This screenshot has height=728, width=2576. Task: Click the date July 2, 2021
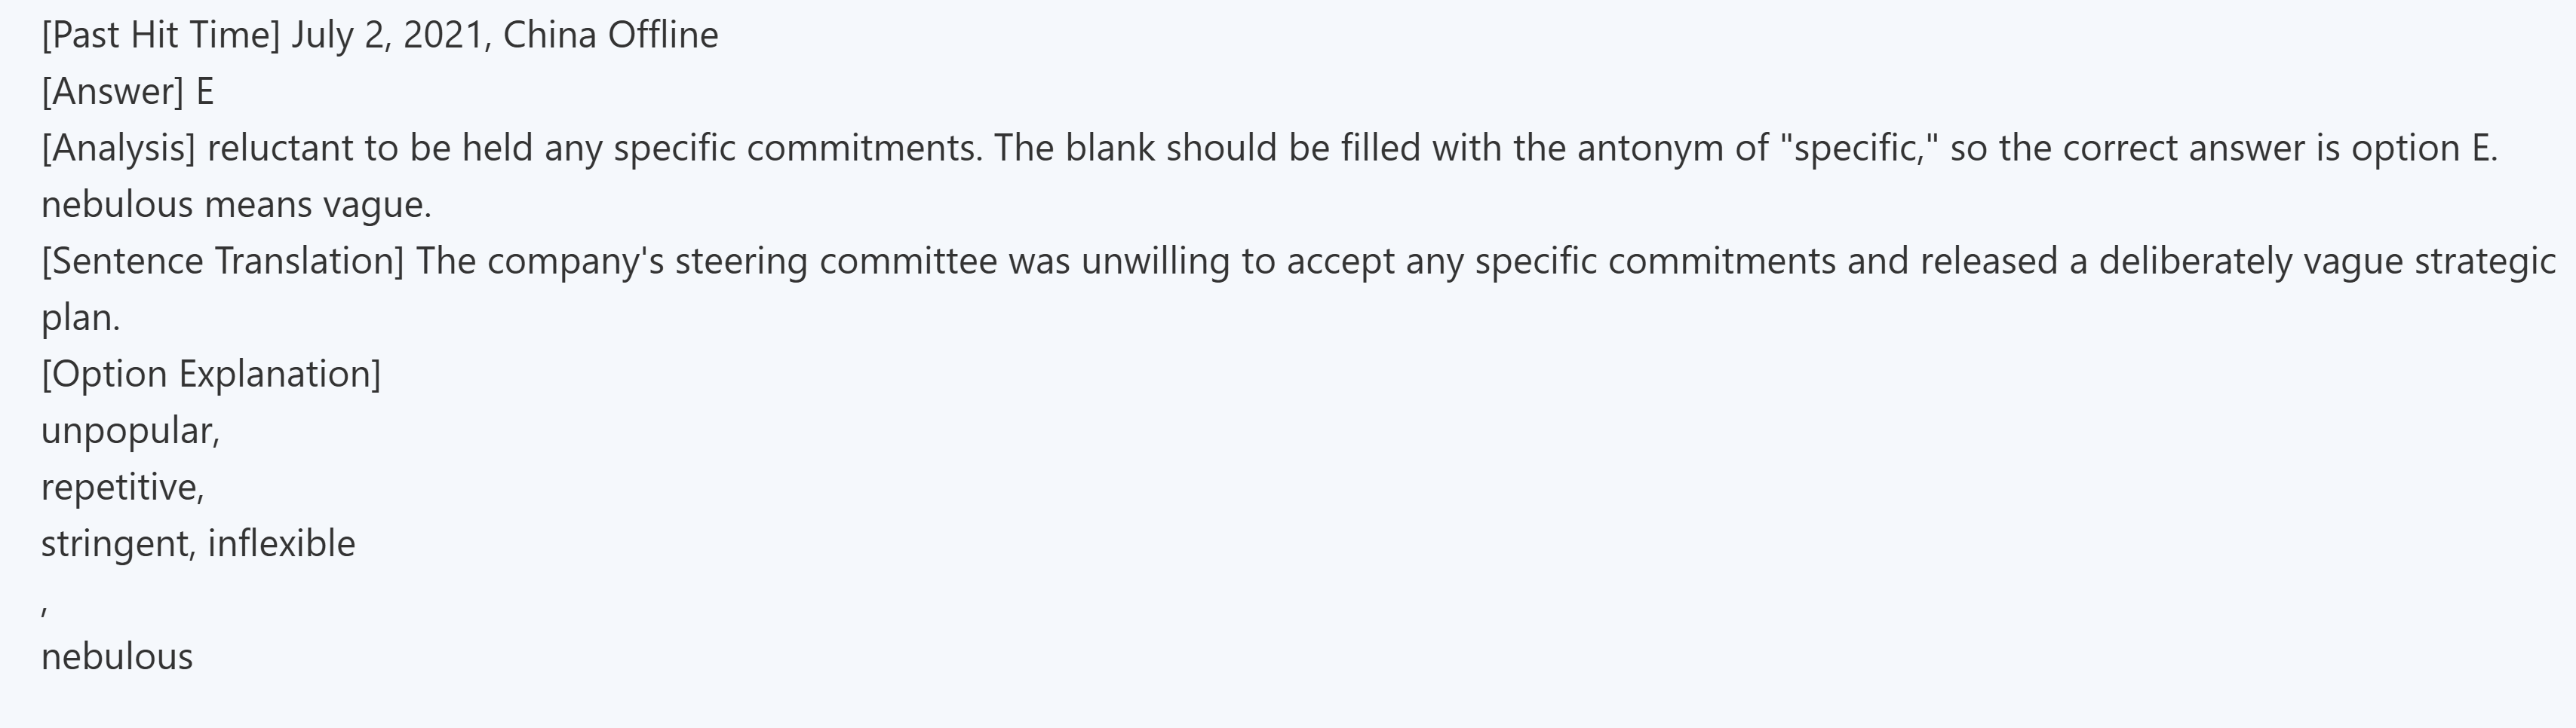click(390, 35)
